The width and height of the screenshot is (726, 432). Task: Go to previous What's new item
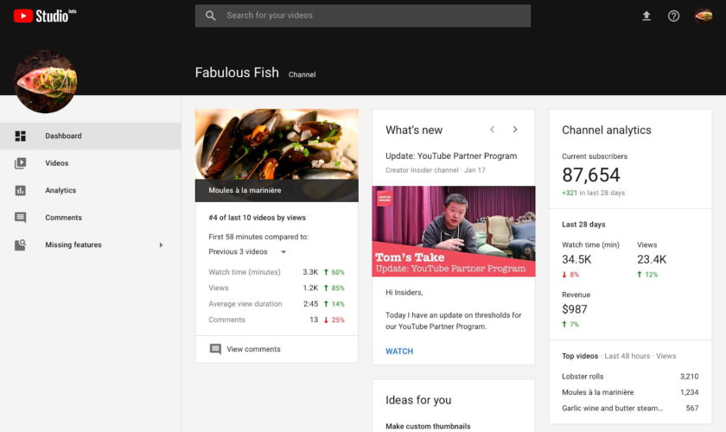point(492,130)
